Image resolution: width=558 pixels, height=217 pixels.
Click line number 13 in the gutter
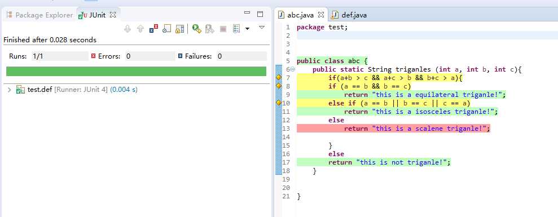click(x=287, y=129)
